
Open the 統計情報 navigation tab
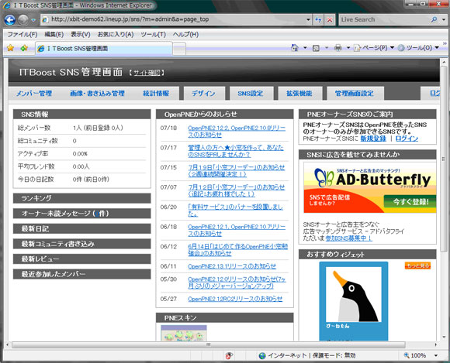[x=156, y=94]
